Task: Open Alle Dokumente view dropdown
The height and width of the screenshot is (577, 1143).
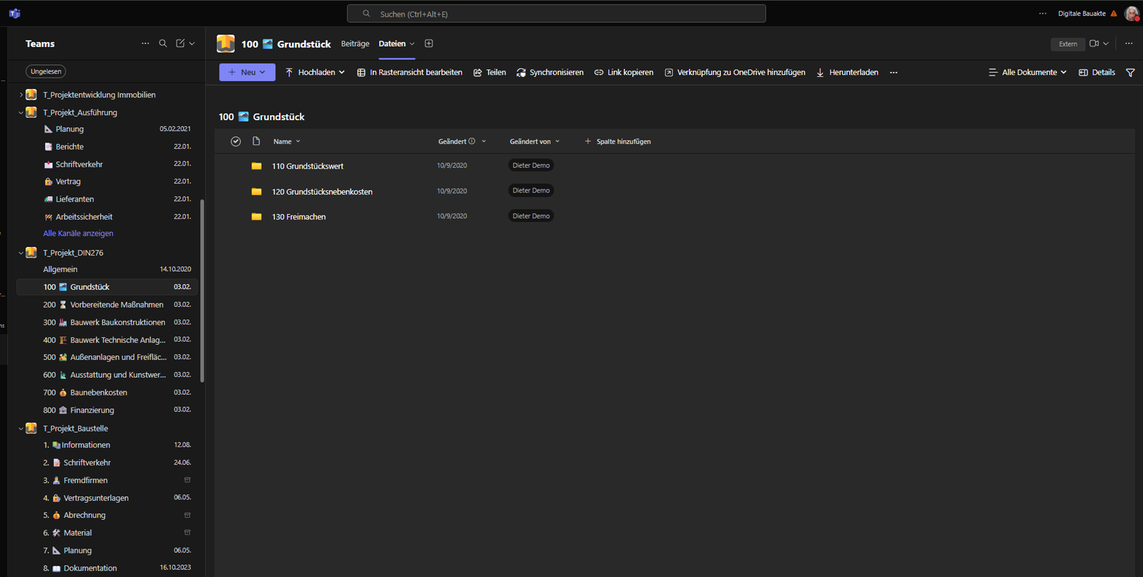Action: click(x=1028, y=72)
